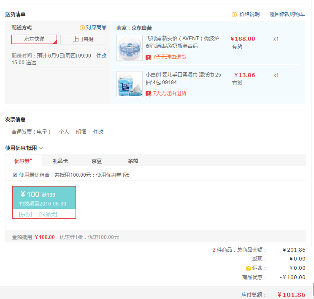Select 上门自提 pickup option

[83, 39]
